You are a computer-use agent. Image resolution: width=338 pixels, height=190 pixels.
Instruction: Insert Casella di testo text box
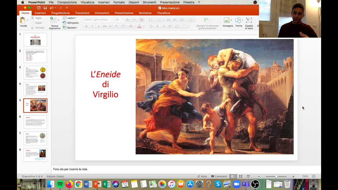249,20
